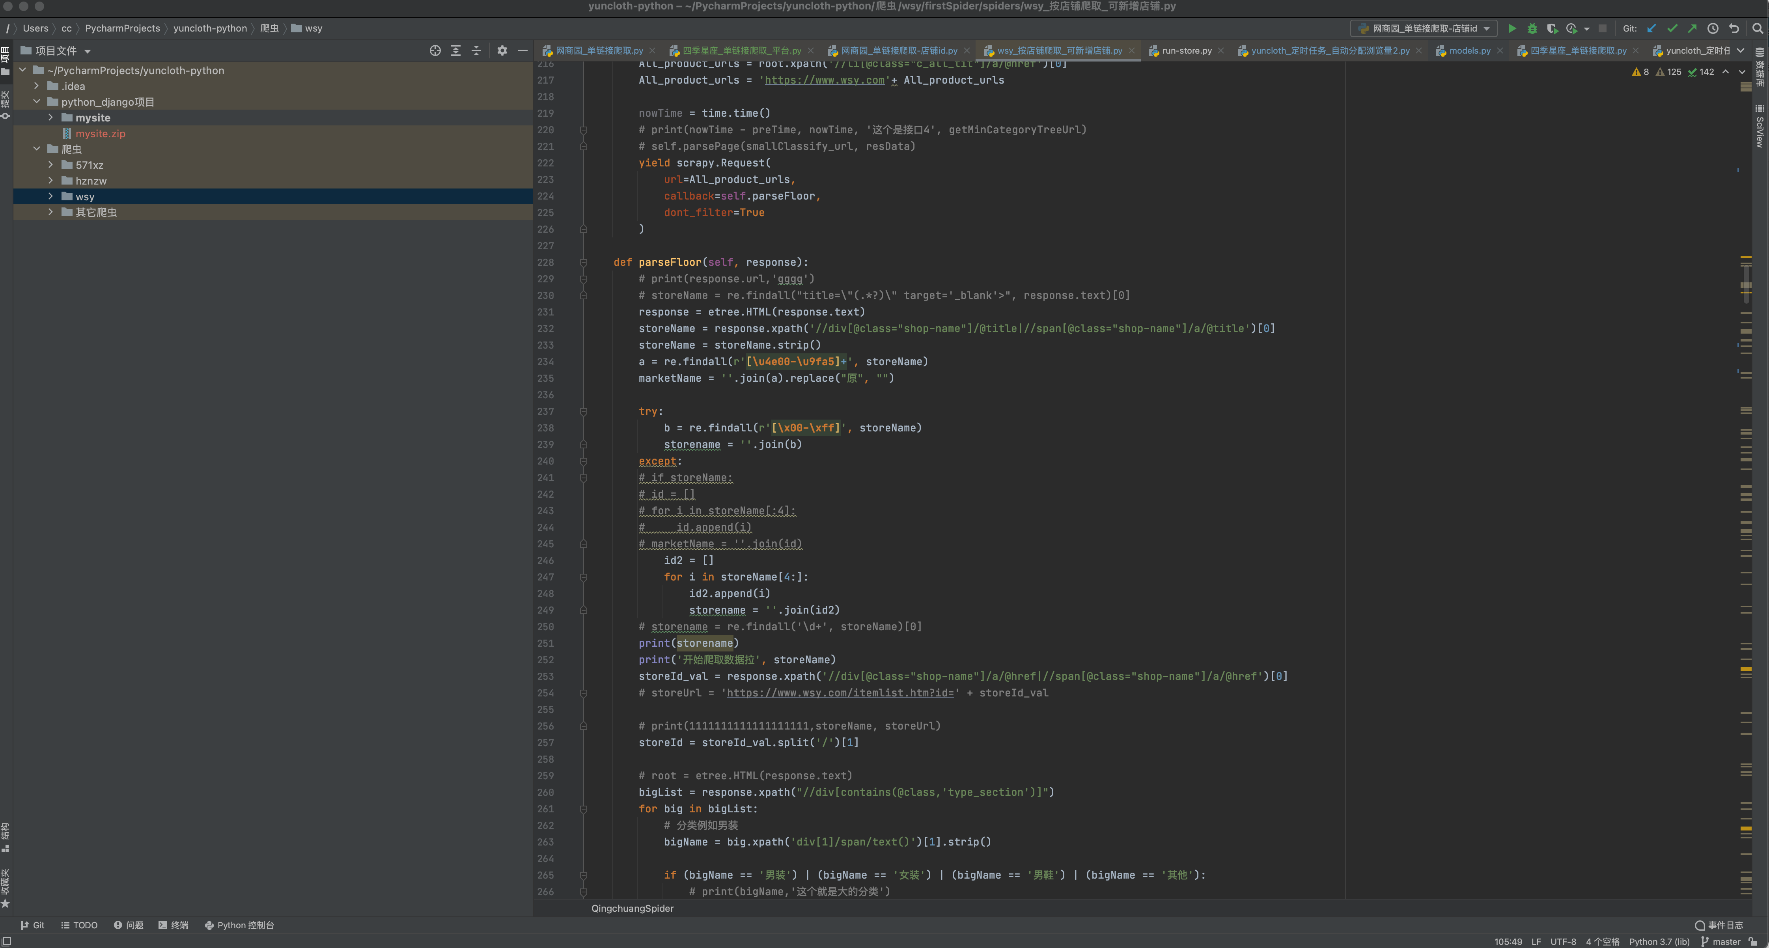Image resolution: width=1769 pixels, height=948 pixels.
Task: Show Git history clock icon
Action: click(x=1713, y=28)
